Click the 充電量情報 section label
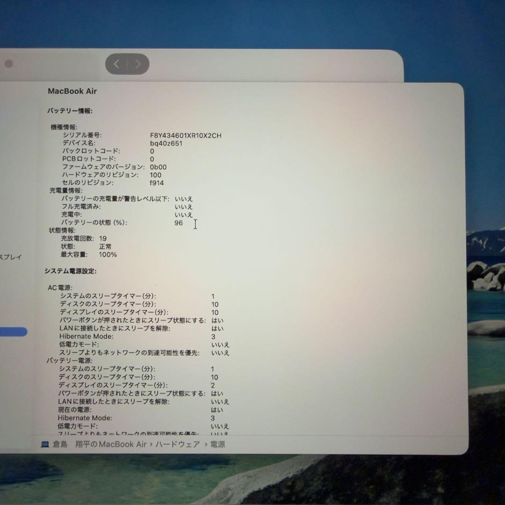505x505 pixels. tap(66, 191)
